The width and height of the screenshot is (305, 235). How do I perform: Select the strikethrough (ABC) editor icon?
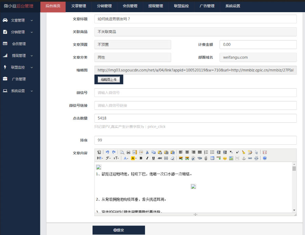point(159,158)
